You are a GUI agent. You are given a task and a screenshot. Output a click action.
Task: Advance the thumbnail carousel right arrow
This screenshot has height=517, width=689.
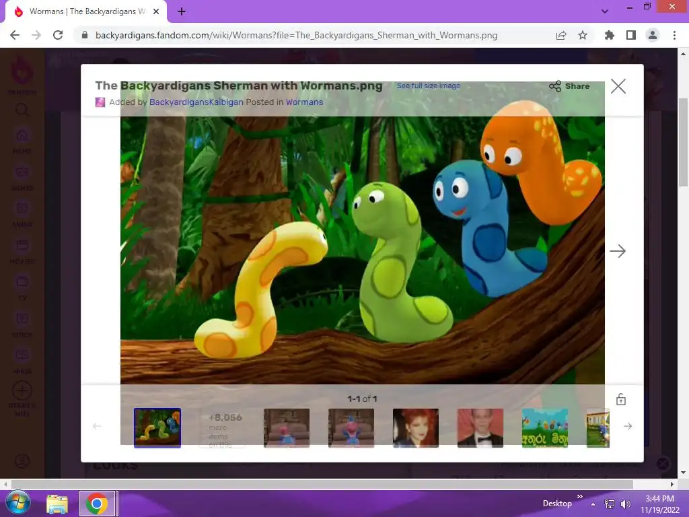pos(628,426)
